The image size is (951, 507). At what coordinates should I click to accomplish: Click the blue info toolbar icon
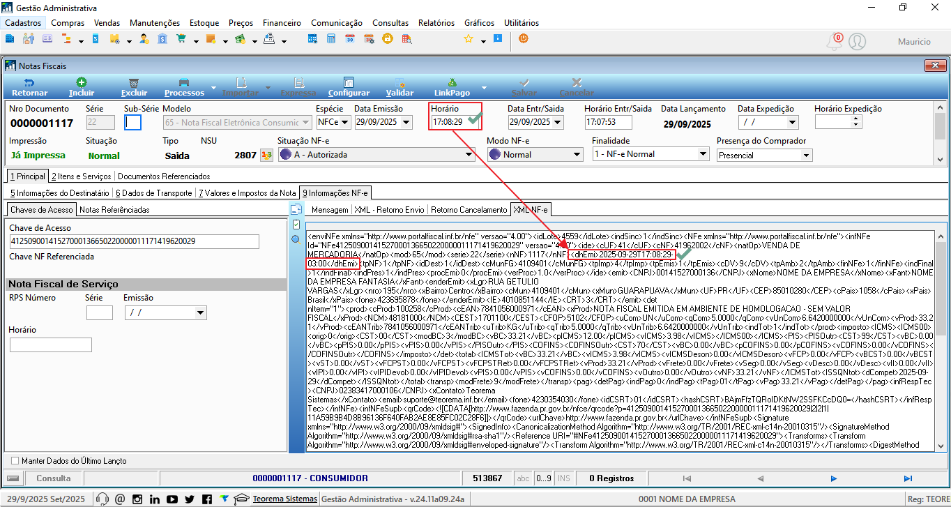498,38
